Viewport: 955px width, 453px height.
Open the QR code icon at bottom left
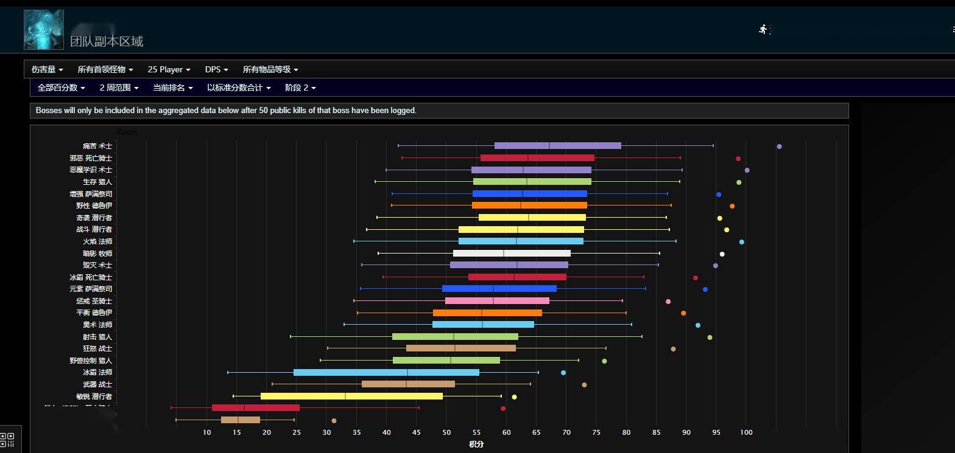(7, 440)
